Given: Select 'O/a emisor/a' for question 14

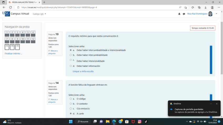Looking at the screenshot, I should (x=71, y=108).
